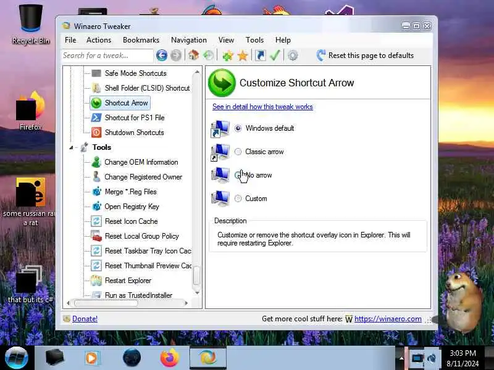Click the Change Registered Owner icon
The height and width of the screenshot is (370, 494).
(x=96, y=177)
